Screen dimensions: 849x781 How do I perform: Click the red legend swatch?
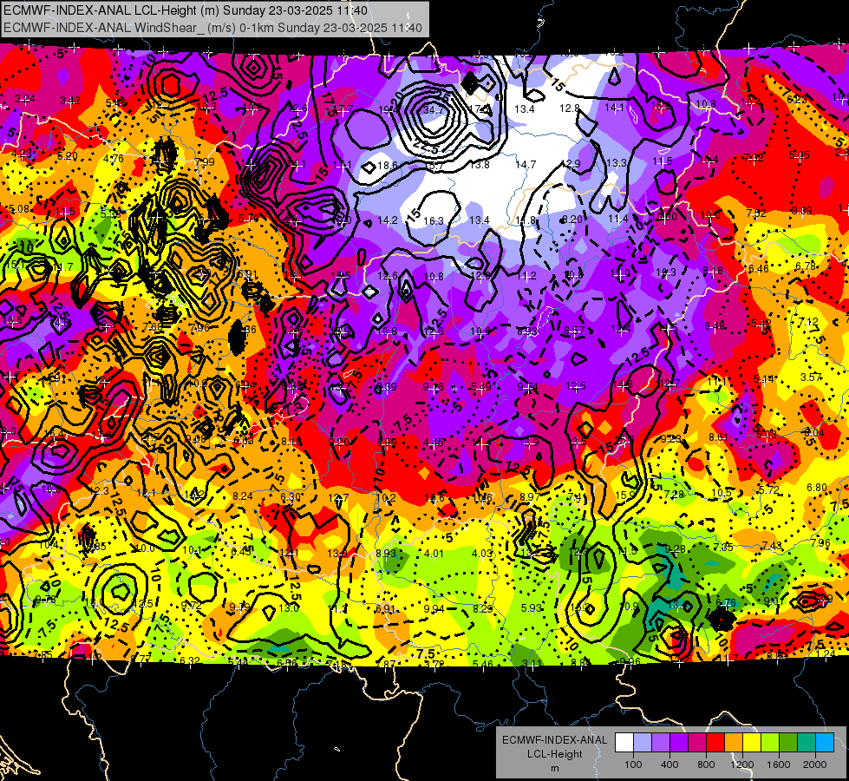[715, 743]
